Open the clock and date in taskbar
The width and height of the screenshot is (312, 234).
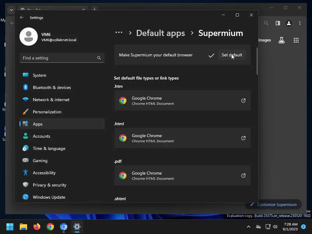[x=290, y=227]
